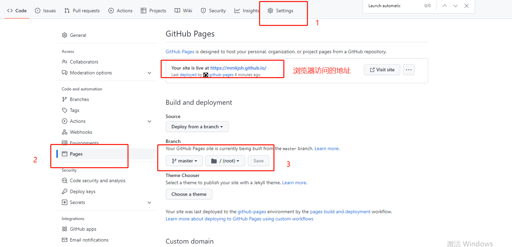The image size is (512, 247).
Task: Click the find bar search text field
Action: pos(393,6)
